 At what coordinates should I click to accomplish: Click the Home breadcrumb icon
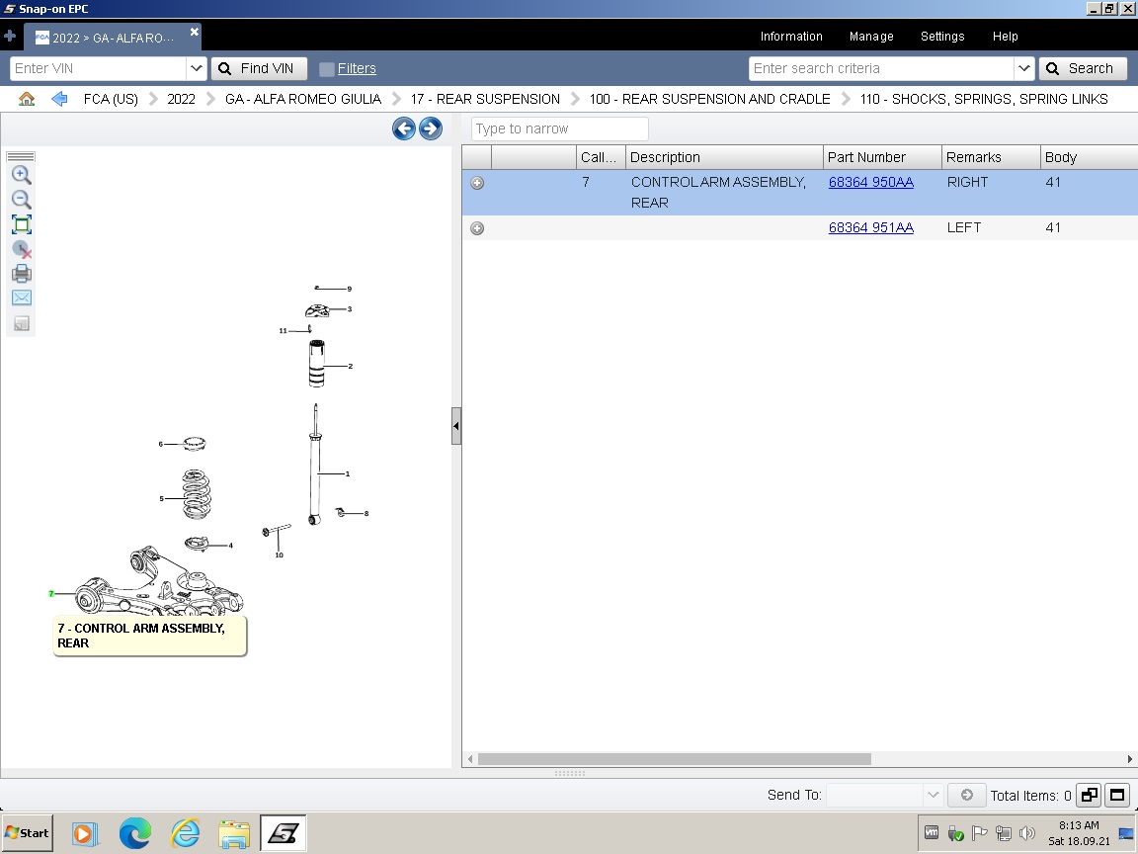[27, 99]
